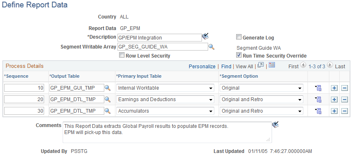Open Primary Input Table dropdown showing Accumulators
This screenshot has width=352, height=155.
click(x=165, y=111)
